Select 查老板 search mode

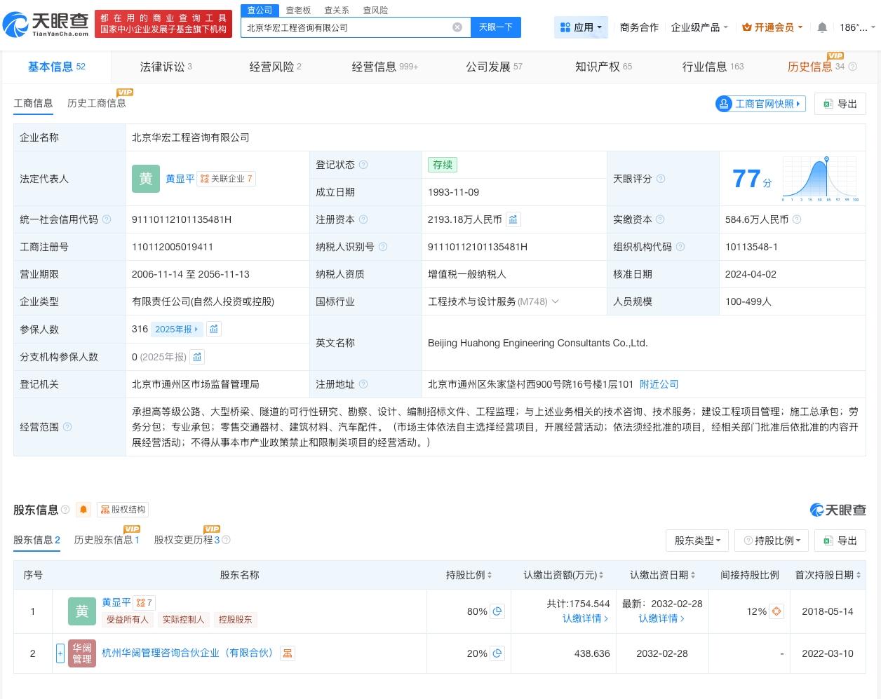pyautogui.click(x=298, y=11)
